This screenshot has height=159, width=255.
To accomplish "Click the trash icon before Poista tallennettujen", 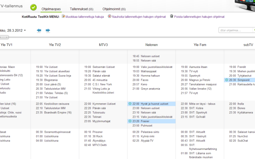I will click(x=171, y=17).
